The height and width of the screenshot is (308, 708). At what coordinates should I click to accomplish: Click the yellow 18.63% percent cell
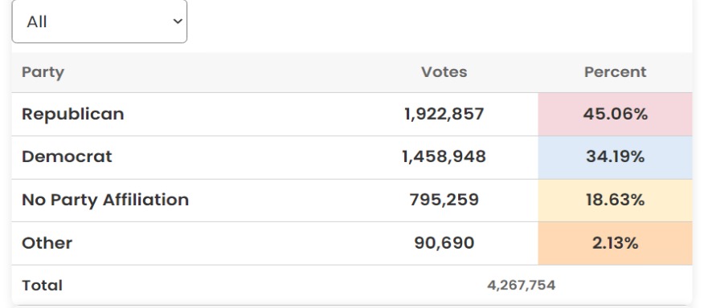tap(615, 201)
